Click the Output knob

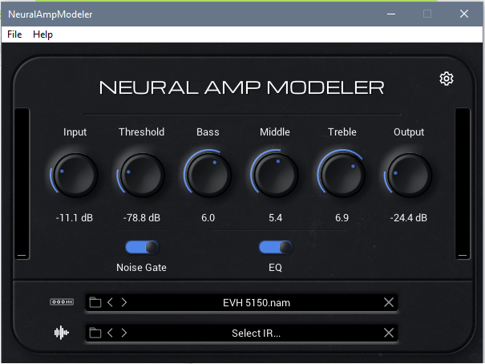[x=409, y=175]
